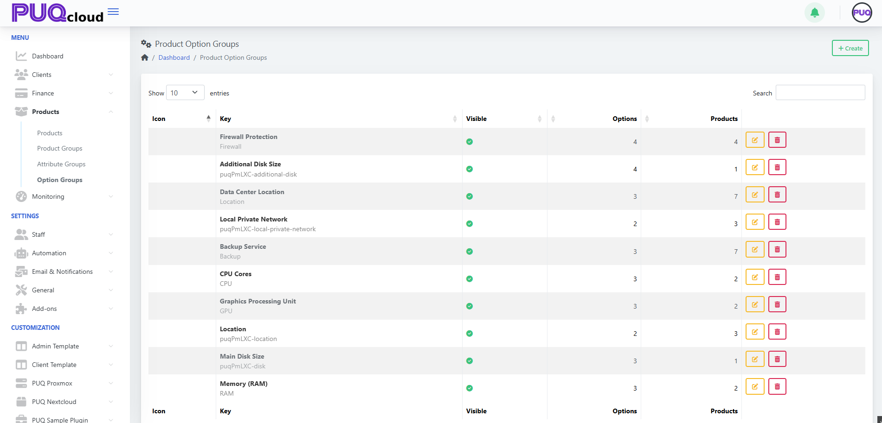Delete the Additional Disk Size group
Screen dimensions: 882x423
777,167
